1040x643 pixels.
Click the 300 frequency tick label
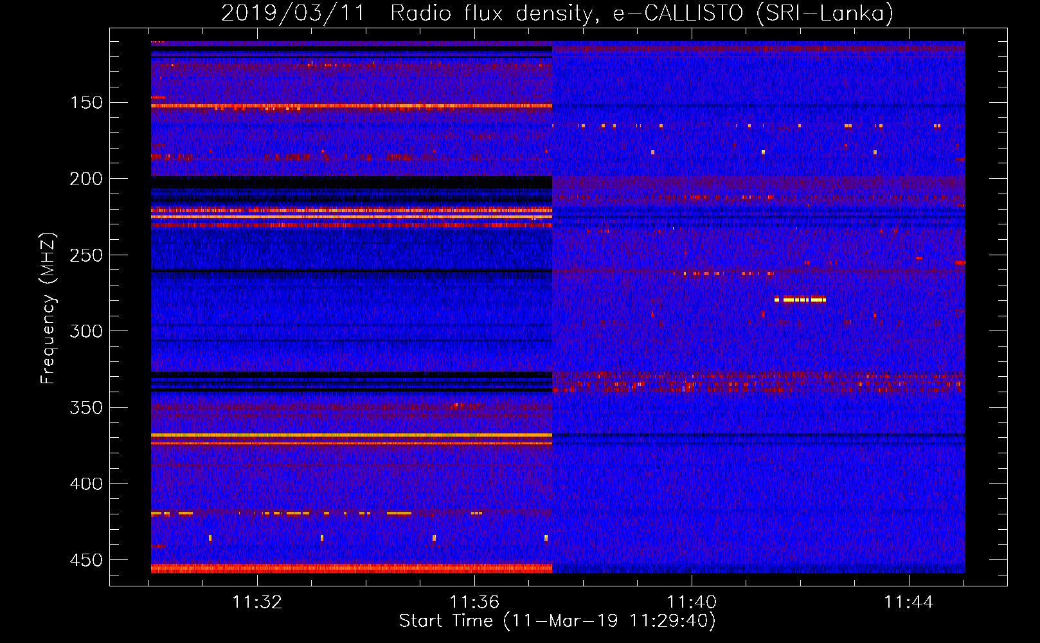point(86,331)
